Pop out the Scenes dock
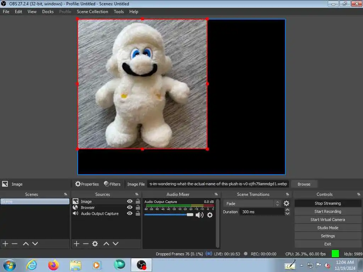 tap(66, 194)
